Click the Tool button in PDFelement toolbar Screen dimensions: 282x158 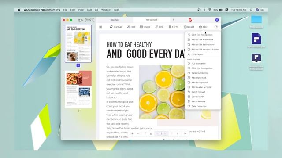click(203, 27)
